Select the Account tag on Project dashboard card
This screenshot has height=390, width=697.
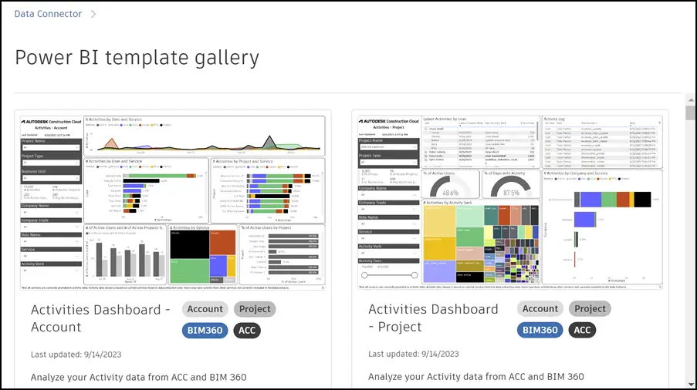540,309
